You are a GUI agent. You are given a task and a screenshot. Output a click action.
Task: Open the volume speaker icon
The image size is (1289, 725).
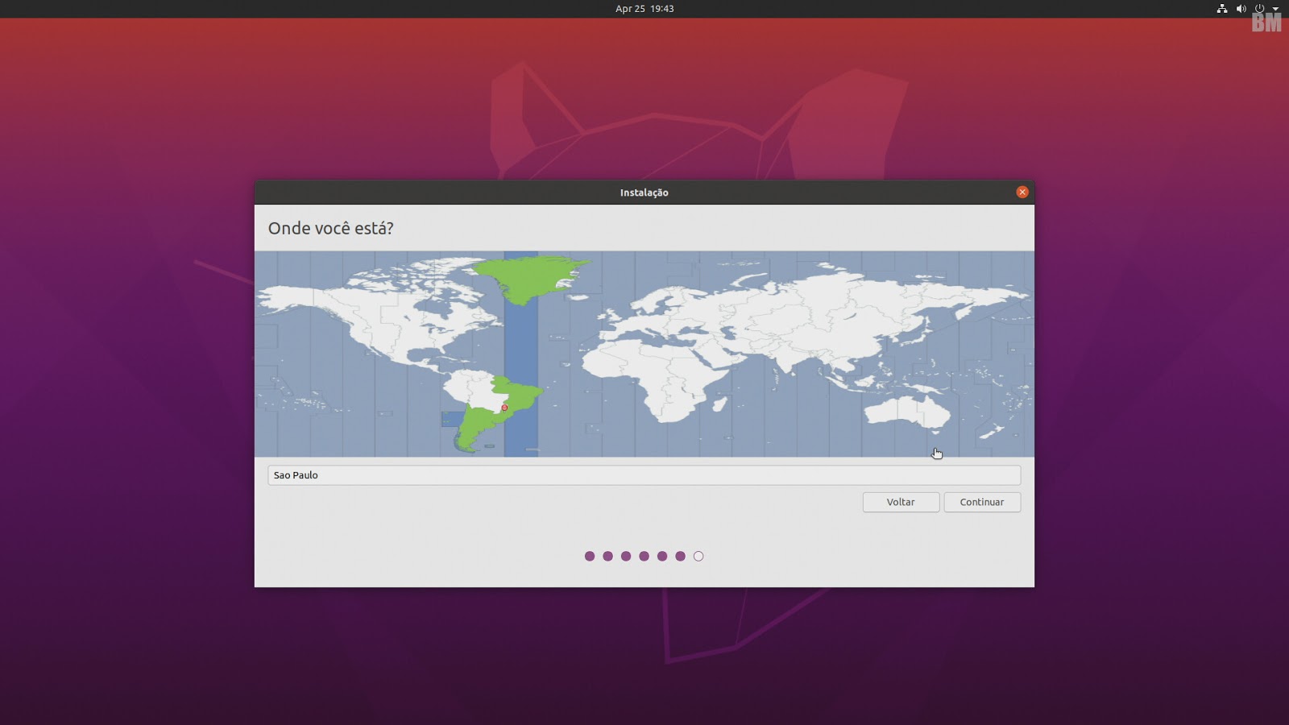tap(1241, 9)
